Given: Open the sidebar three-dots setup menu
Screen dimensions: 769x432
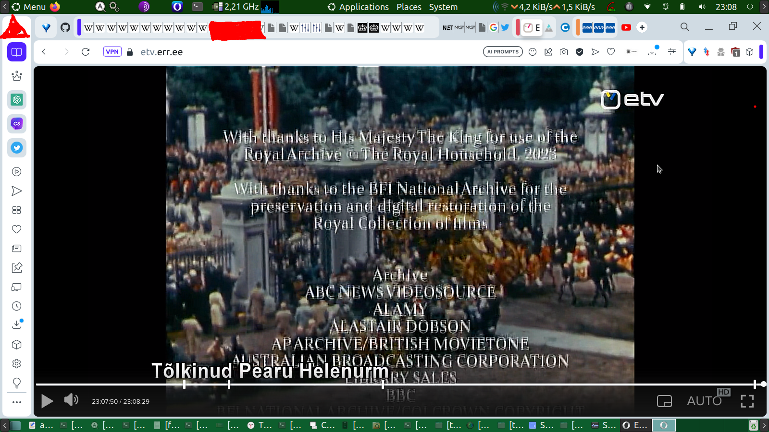Looking at the screenshot, I should coord(17,402).
